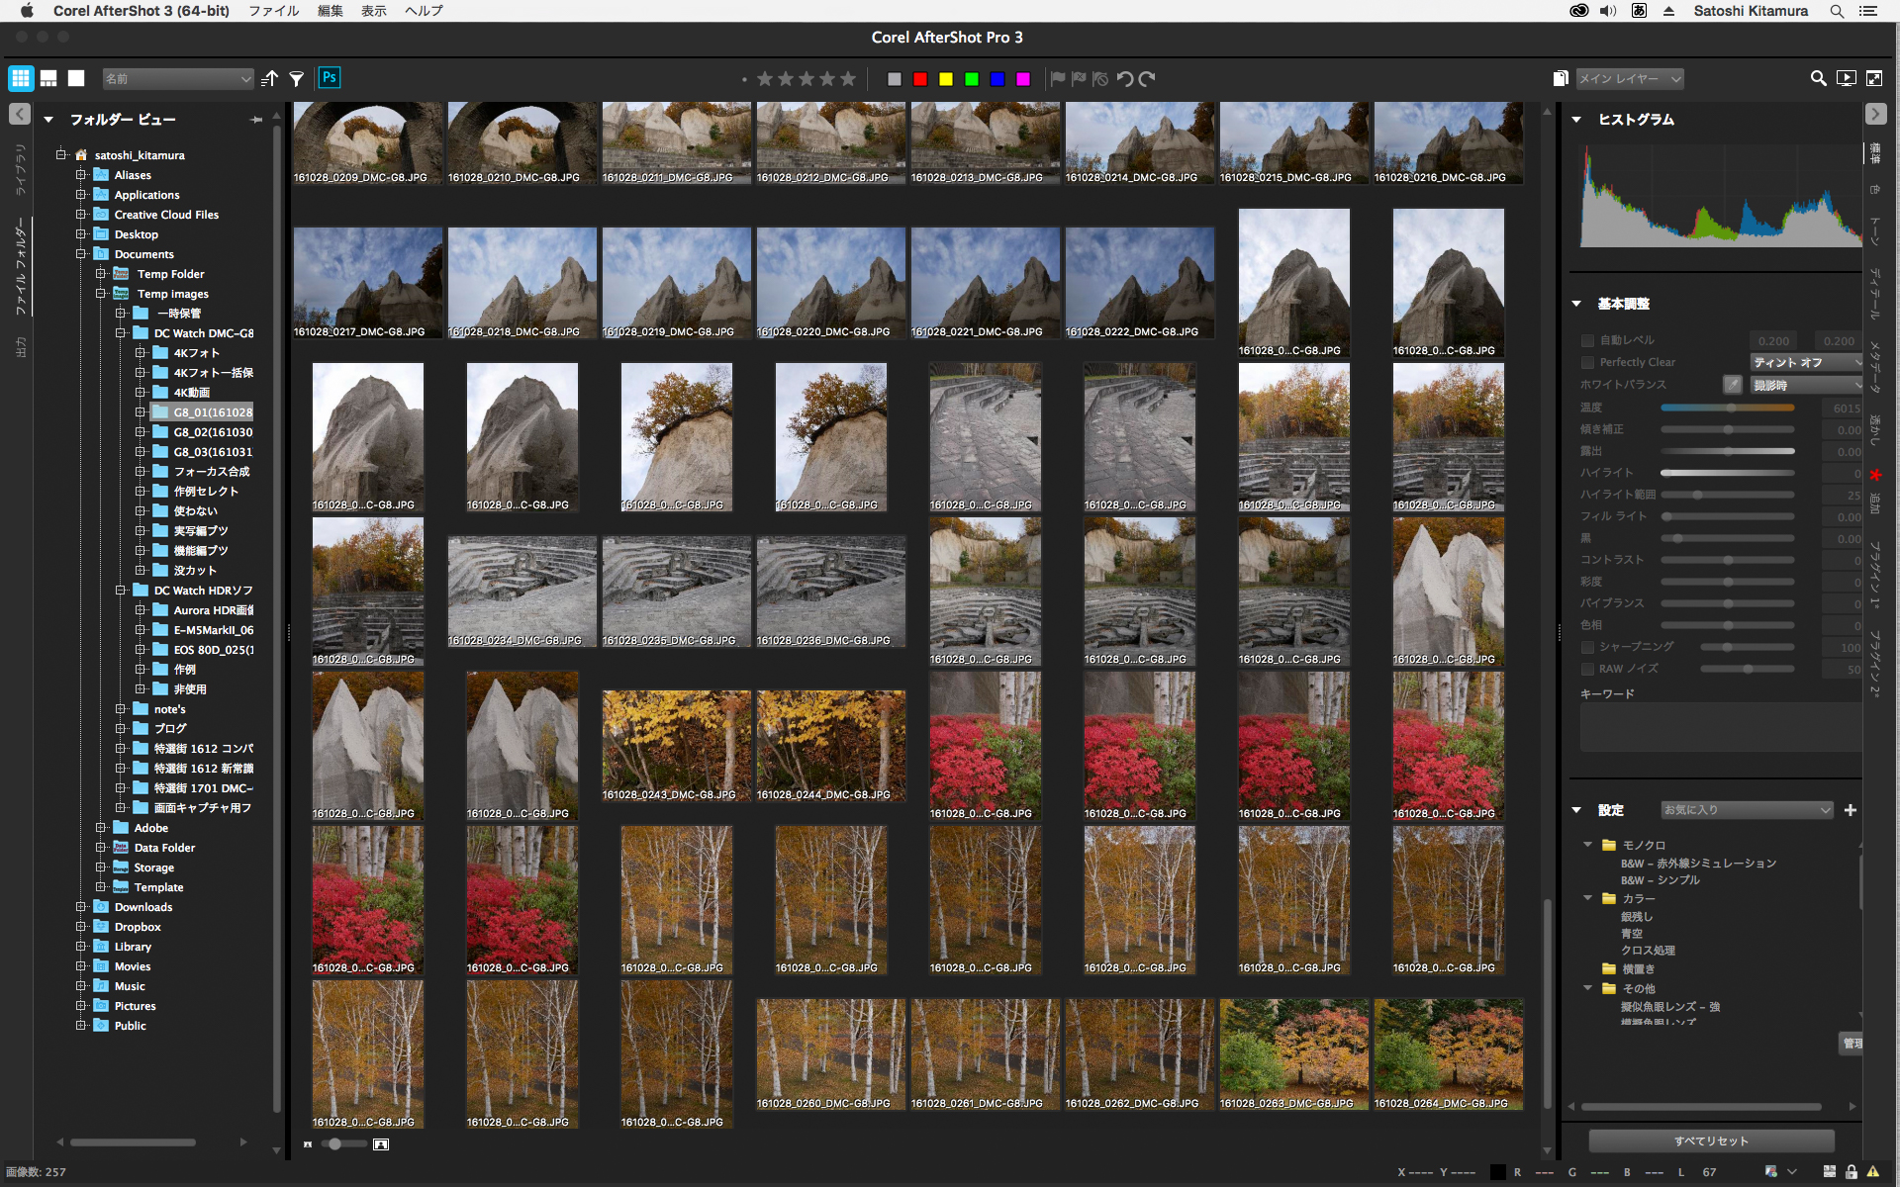Open the 名前 sort-by dropdown
Viewport: 1900px width, 1187px height.
[178, 79]
